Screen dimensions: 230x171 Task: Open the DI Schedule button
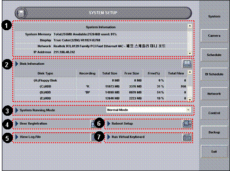coord(214,74)
